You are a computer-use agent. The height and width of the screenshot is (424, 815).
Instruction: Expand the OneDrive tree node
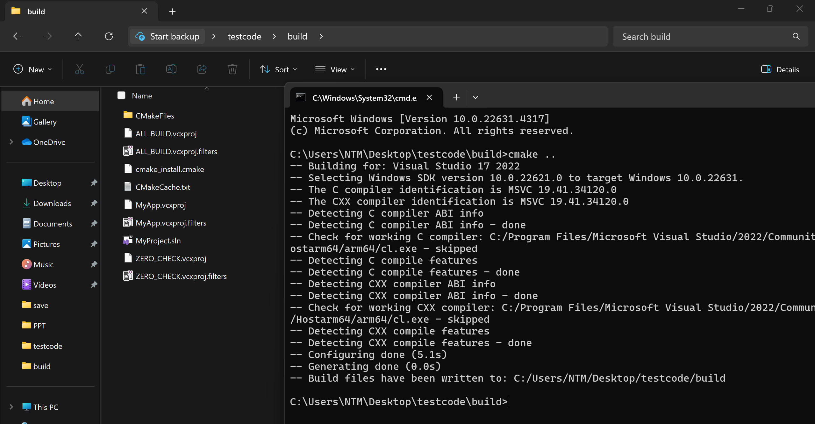click(11, 142)
